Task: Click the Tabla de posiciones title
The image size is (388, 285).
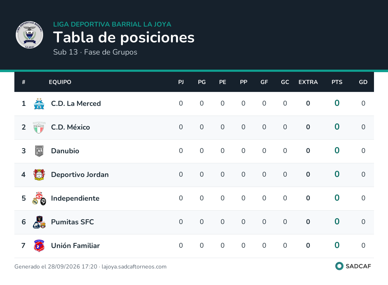Action: (x=124, y=38)
